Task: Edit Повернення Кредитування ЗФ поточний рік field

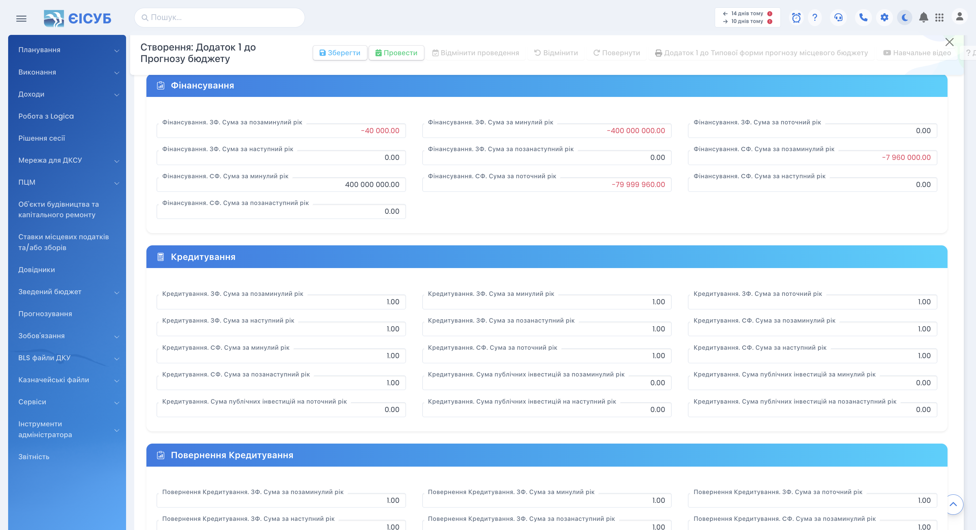Action: tap(812, 501)
